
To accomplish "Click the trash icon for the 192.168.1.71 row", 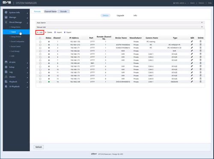I will pyautogui.click(x=200, y=48).
